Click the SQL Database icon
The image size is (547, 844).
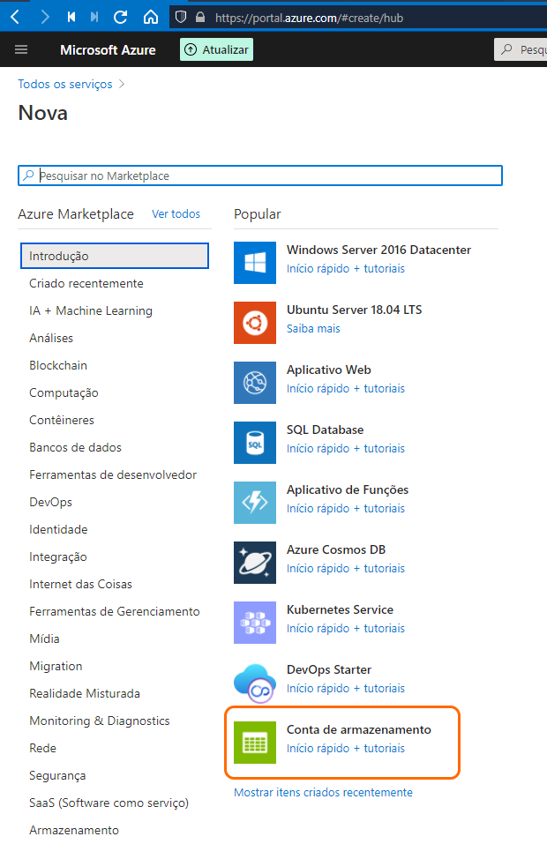click(x=255, y=443)
